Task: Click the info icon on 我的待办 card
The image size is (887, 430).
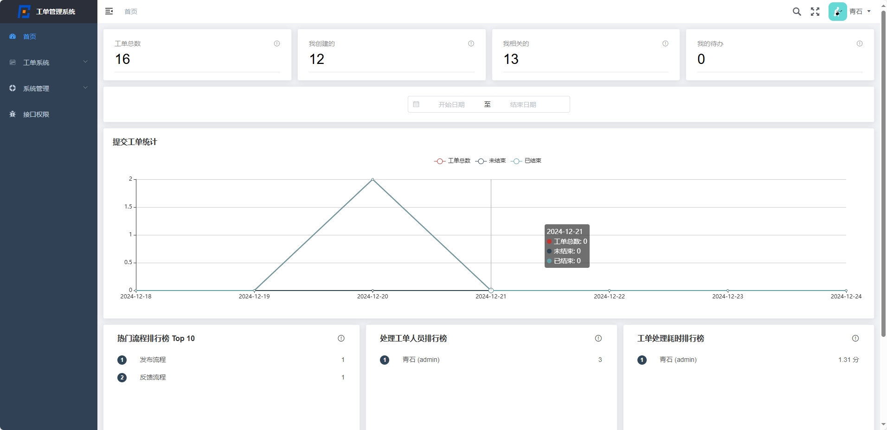Action: pyautogui.click(x=860, y=44)
